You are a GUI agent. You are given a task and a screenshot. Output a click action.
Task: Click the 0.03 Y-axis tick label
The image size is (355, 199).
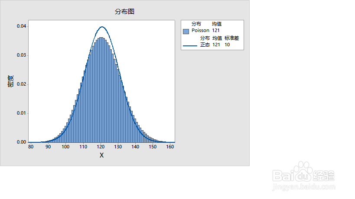pos(21,55)
